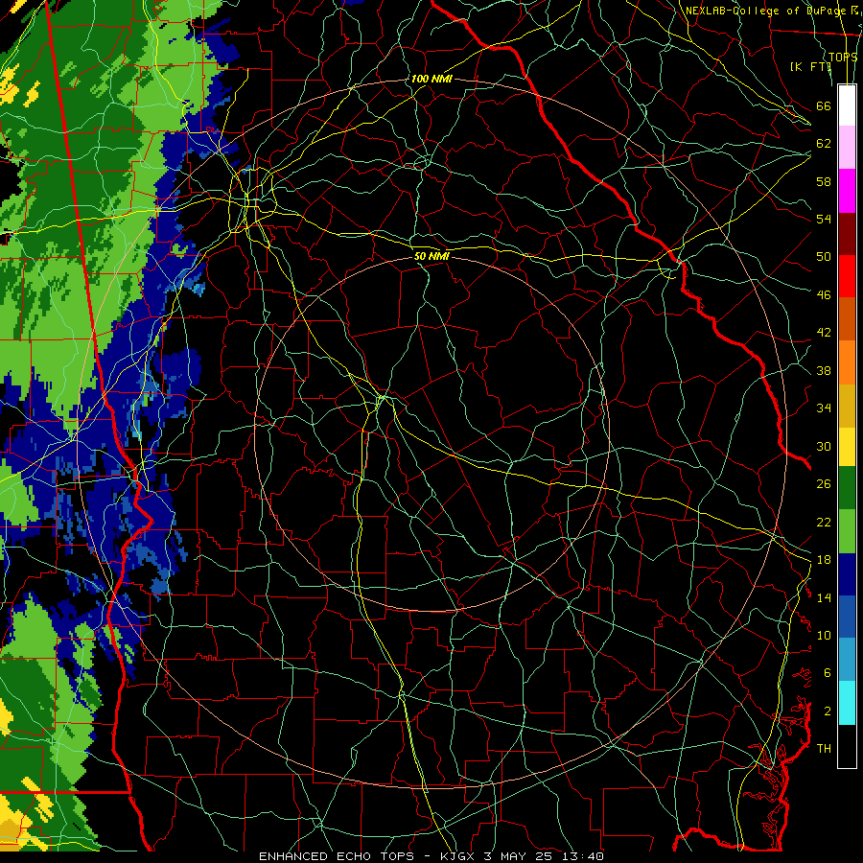Click the bright red legend swatch

coord(847,276)
